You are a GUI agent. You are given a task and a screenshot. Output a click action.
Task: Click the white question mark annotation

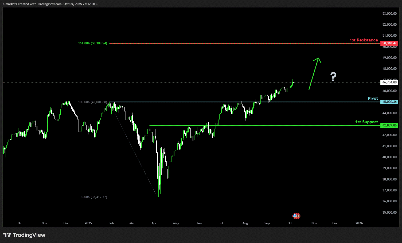333,77
